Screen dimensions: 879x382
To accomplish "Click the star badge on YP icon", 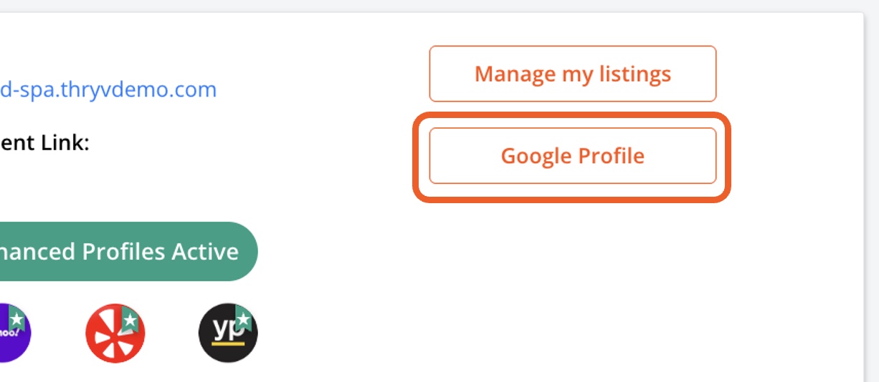I will (244, 318).
